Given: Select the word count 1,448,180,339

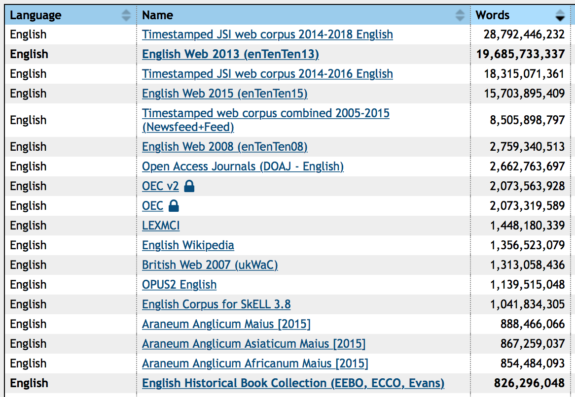Looking at the screenshot, I should pos(527,226).
